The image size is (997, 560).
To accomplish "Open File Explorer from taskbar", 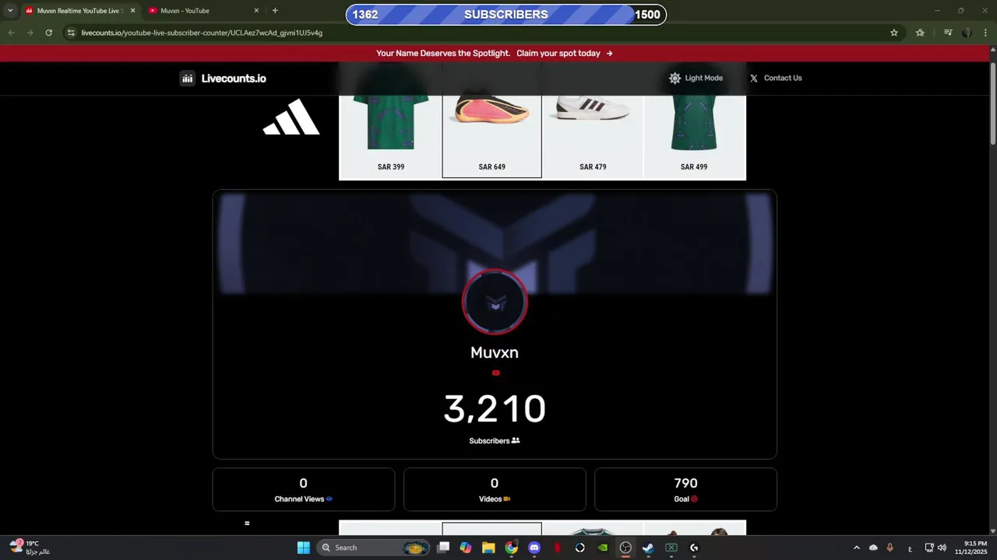I will [488, 548].
